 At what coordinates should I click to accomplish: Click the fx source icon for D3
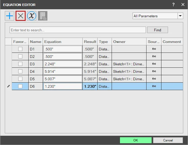[x=154, y=64]
